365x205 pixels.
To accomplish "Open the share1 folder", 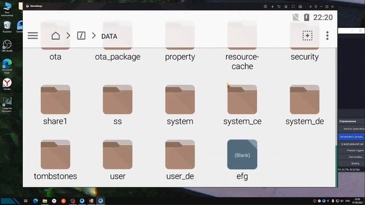I will coord(55,105).
